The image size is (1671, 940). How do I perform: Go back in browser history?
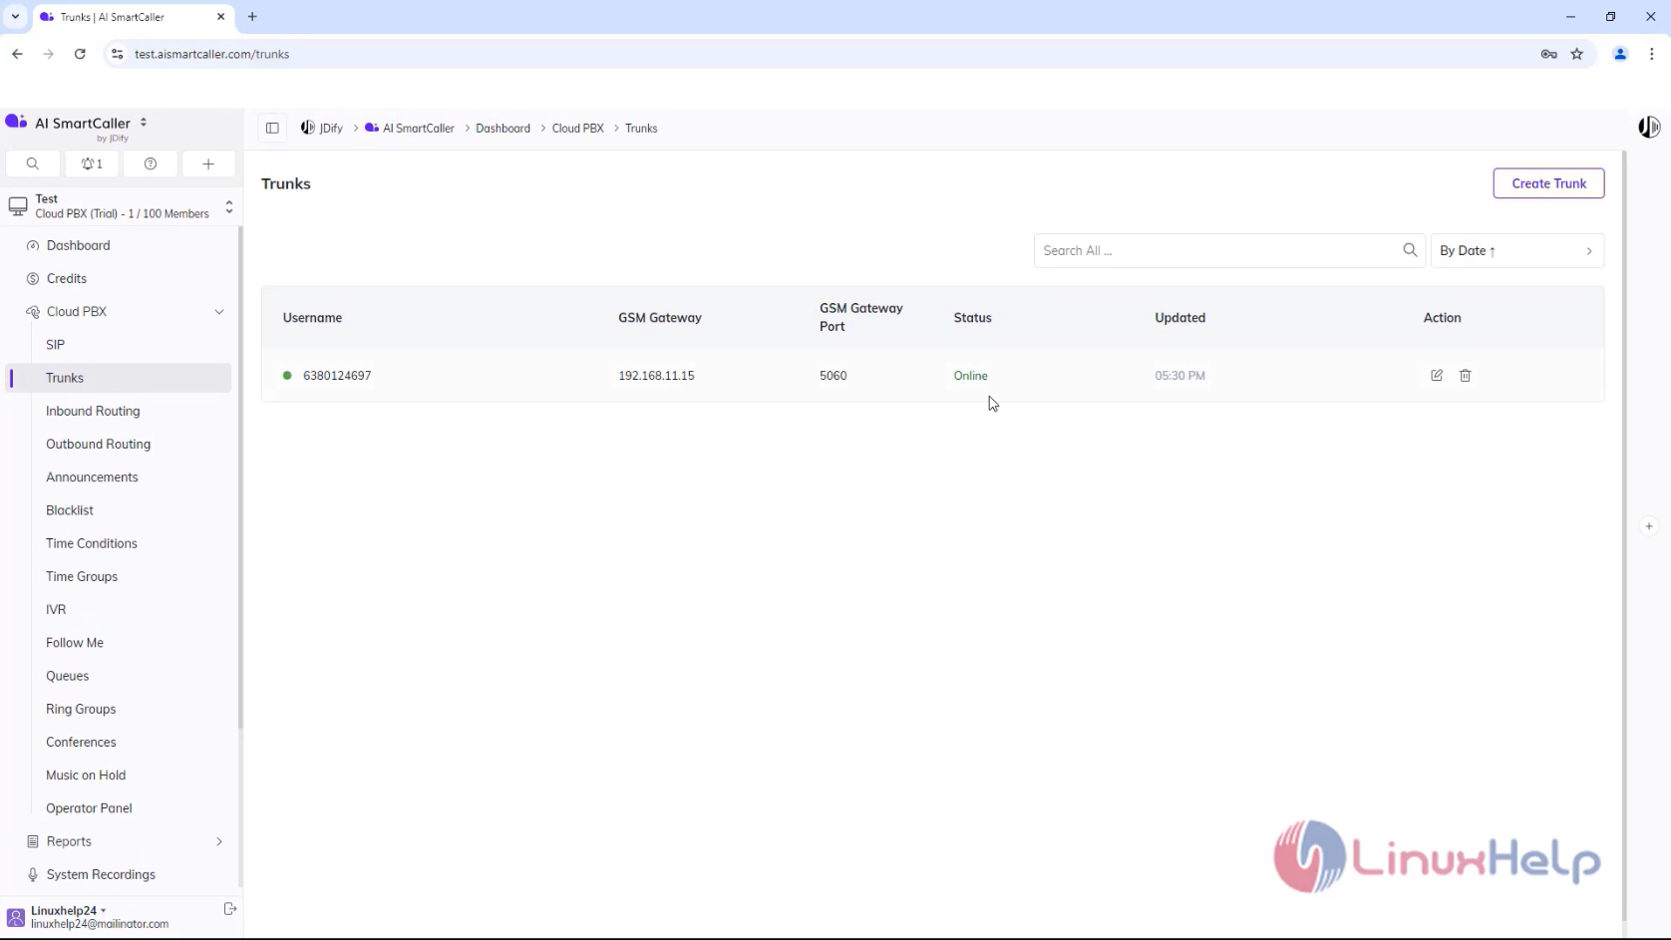tap(18, 54)
